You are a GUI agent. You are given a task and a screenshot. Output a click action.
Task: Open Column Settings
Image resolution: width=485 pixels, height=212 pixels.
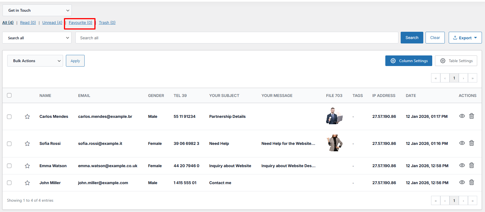click(x=408, y=61)
